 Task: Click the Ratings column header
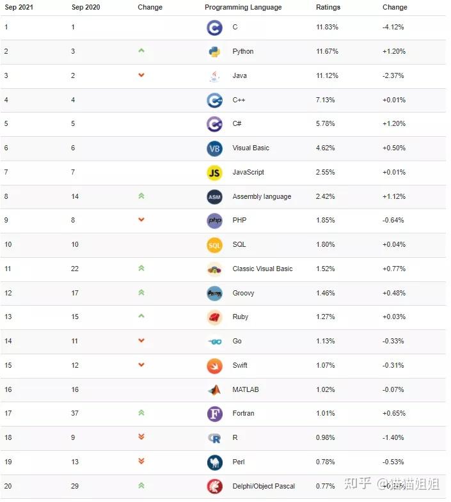(x=328, y=8)
